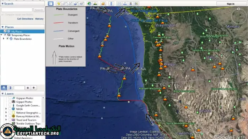The width and height of the screenshot is (248, 139).
Task: Select the Gigapxl Photos layer name
Action: coord(24,102)
